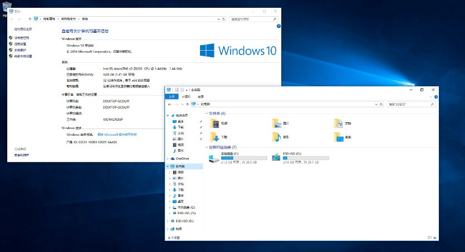Select ESD-ISO (D:) drive icon in main pane

(x=276, y=157)
